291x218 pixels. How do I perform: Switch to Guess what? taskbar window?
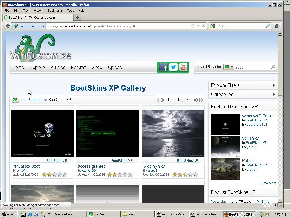point(70,214)
